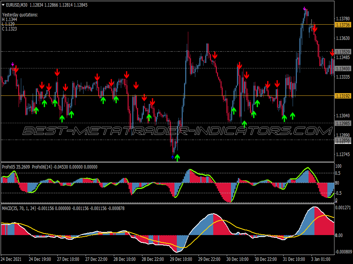Click the gray 1.12985 level label
The height and width of the screenshot is (264, 353).
[x=343, y=123]
